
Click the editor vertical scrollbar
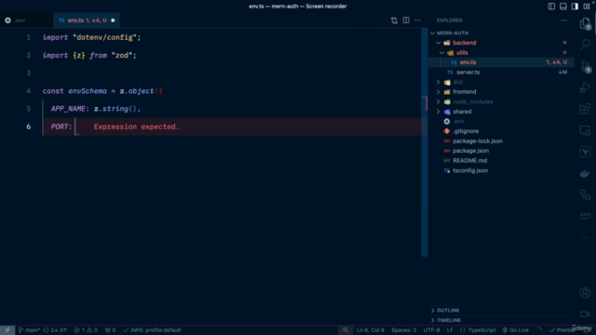coord(425,142)
